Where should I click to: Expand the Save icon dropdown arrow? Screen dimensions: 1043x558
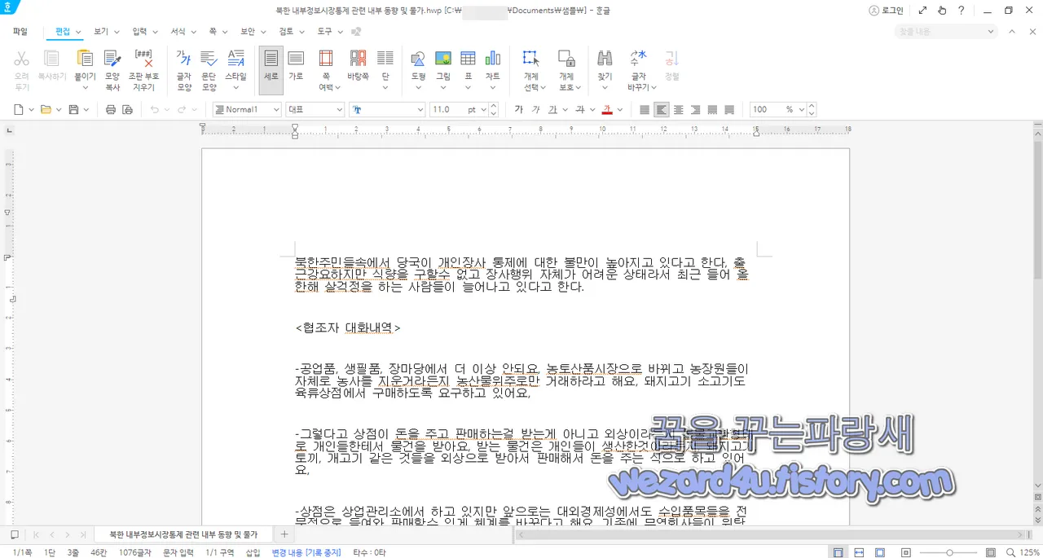click(87, 109)
